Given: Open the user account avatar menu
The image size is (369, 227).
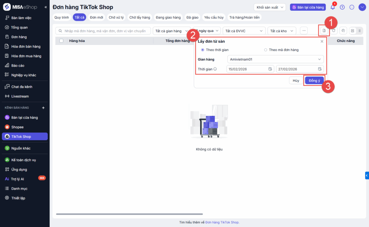Looking at the screenshot, I should (362, 7).
